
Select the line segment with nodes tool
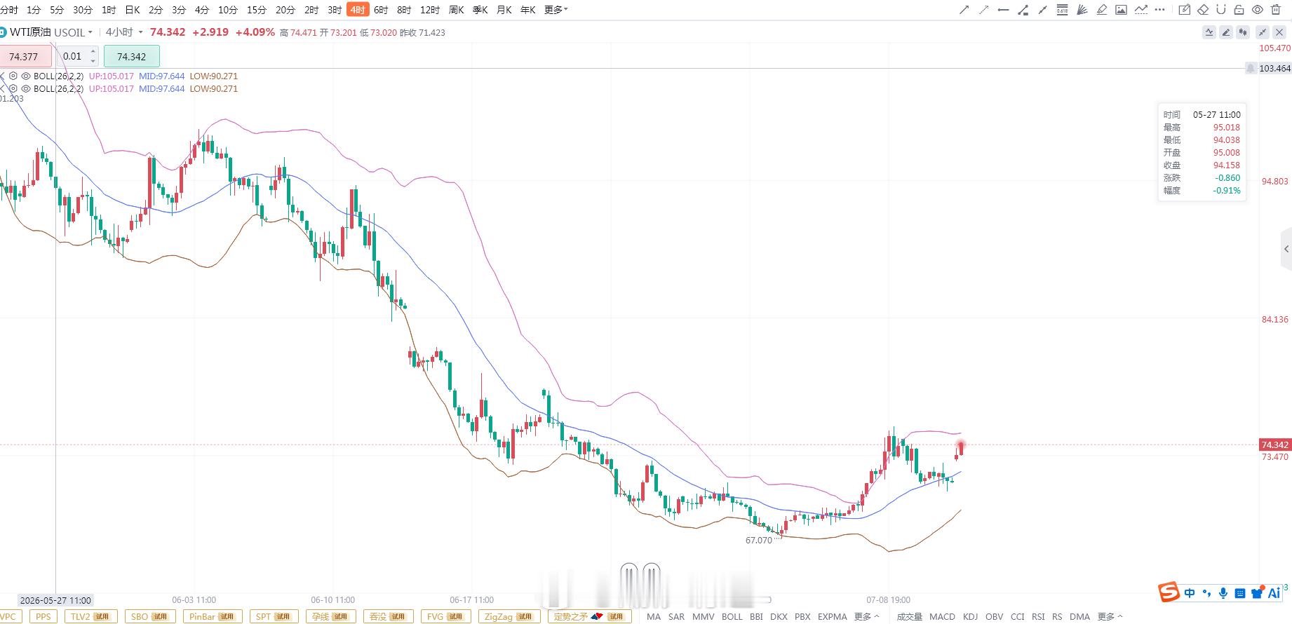(1042, 10)
